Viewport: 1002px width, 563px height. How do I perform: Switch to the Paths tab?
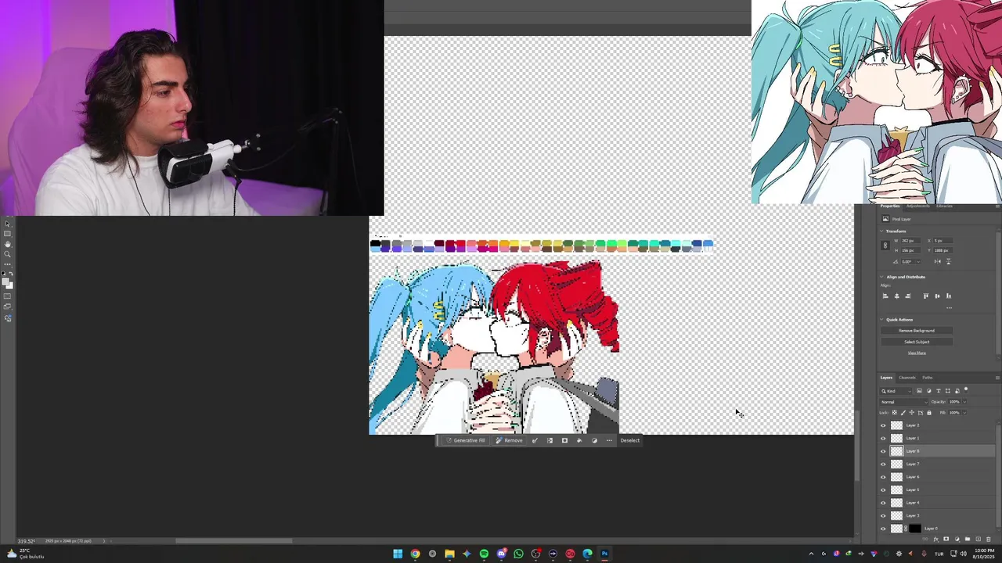[928, 378]
